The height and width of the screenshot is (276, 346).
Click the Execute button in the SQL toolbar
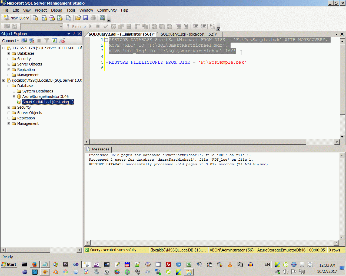coord(76,26)
